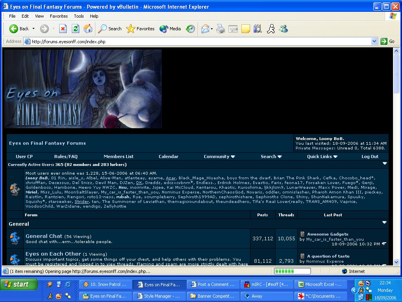Open the Rules/FAQ page
Image resolution: width=402 pixels, height=302 pixels.
point(66,157)
